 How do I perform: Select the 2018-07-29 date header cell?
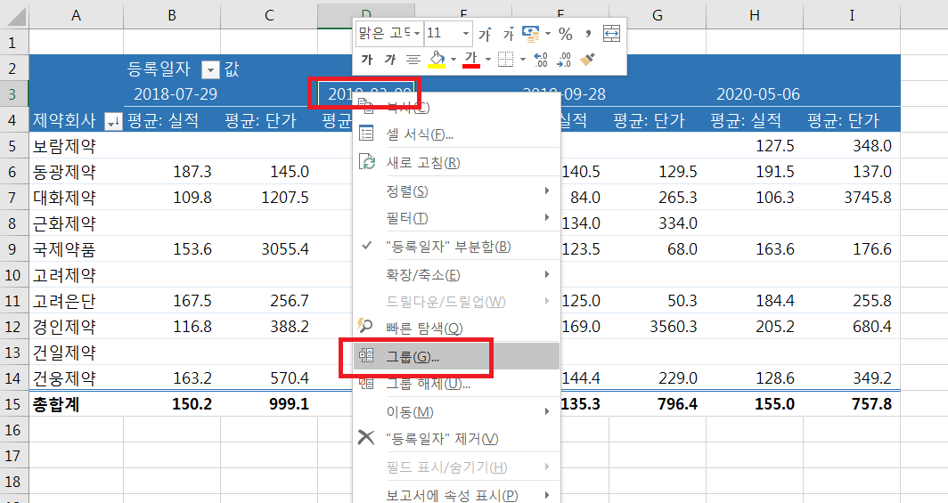[x=176, y=93]
